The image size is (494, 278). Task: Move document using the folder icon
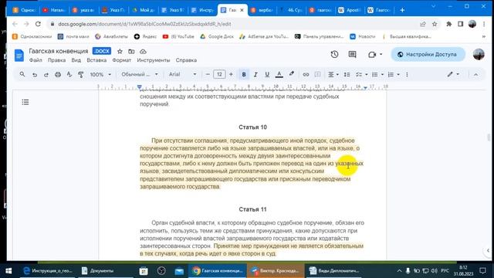(131, 52)
